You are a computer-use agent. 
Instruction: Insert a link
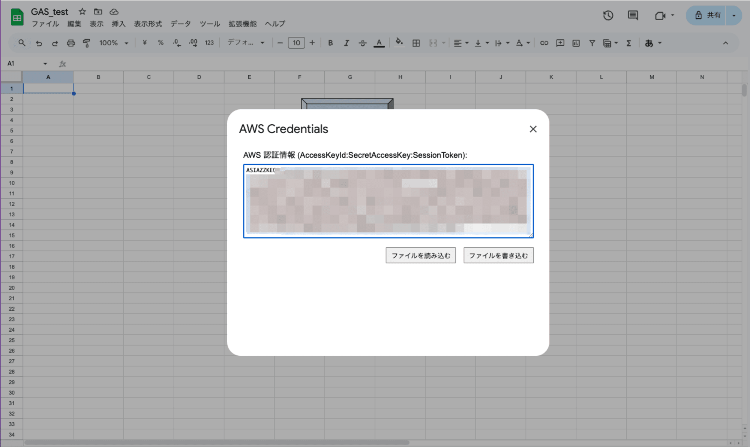(x=544, y=43)
